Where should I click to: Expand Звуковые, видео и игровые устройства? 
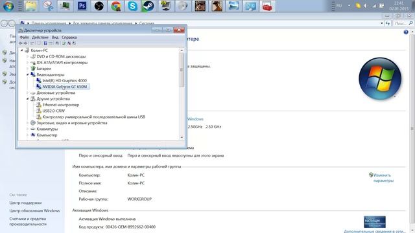(x=27, y=123)
